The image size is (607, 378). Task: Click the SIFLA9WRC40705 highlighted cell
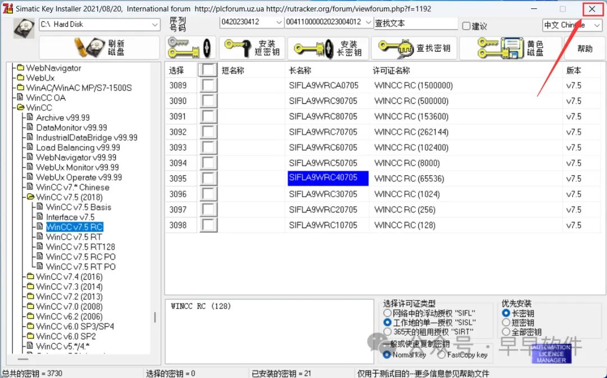tap(328, 178)
